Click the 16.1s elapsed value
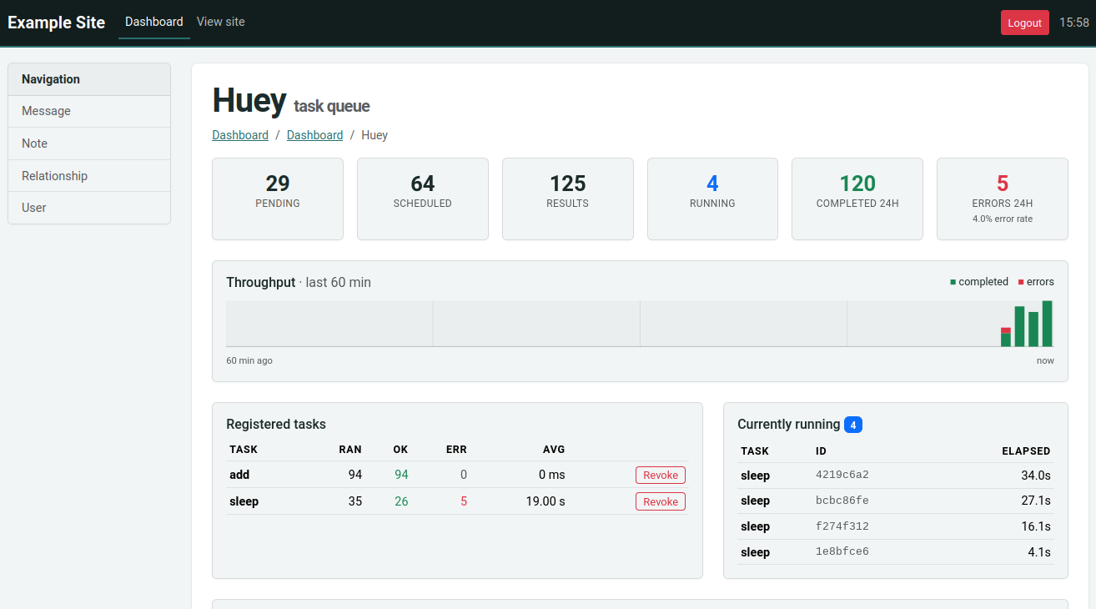The width and height of the screenshot is (1096, 609). 1036,526
